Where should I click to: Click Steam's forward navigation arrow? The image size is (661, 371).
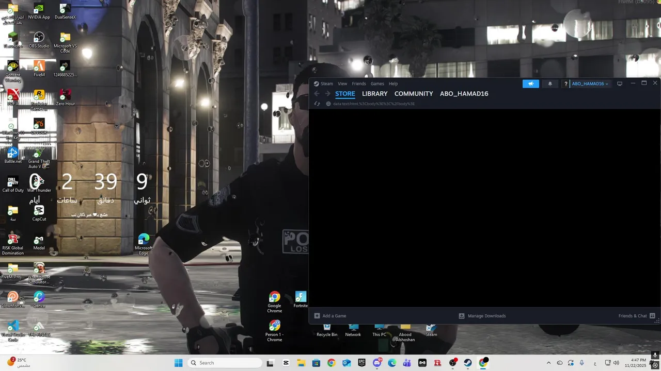(327, 94)
